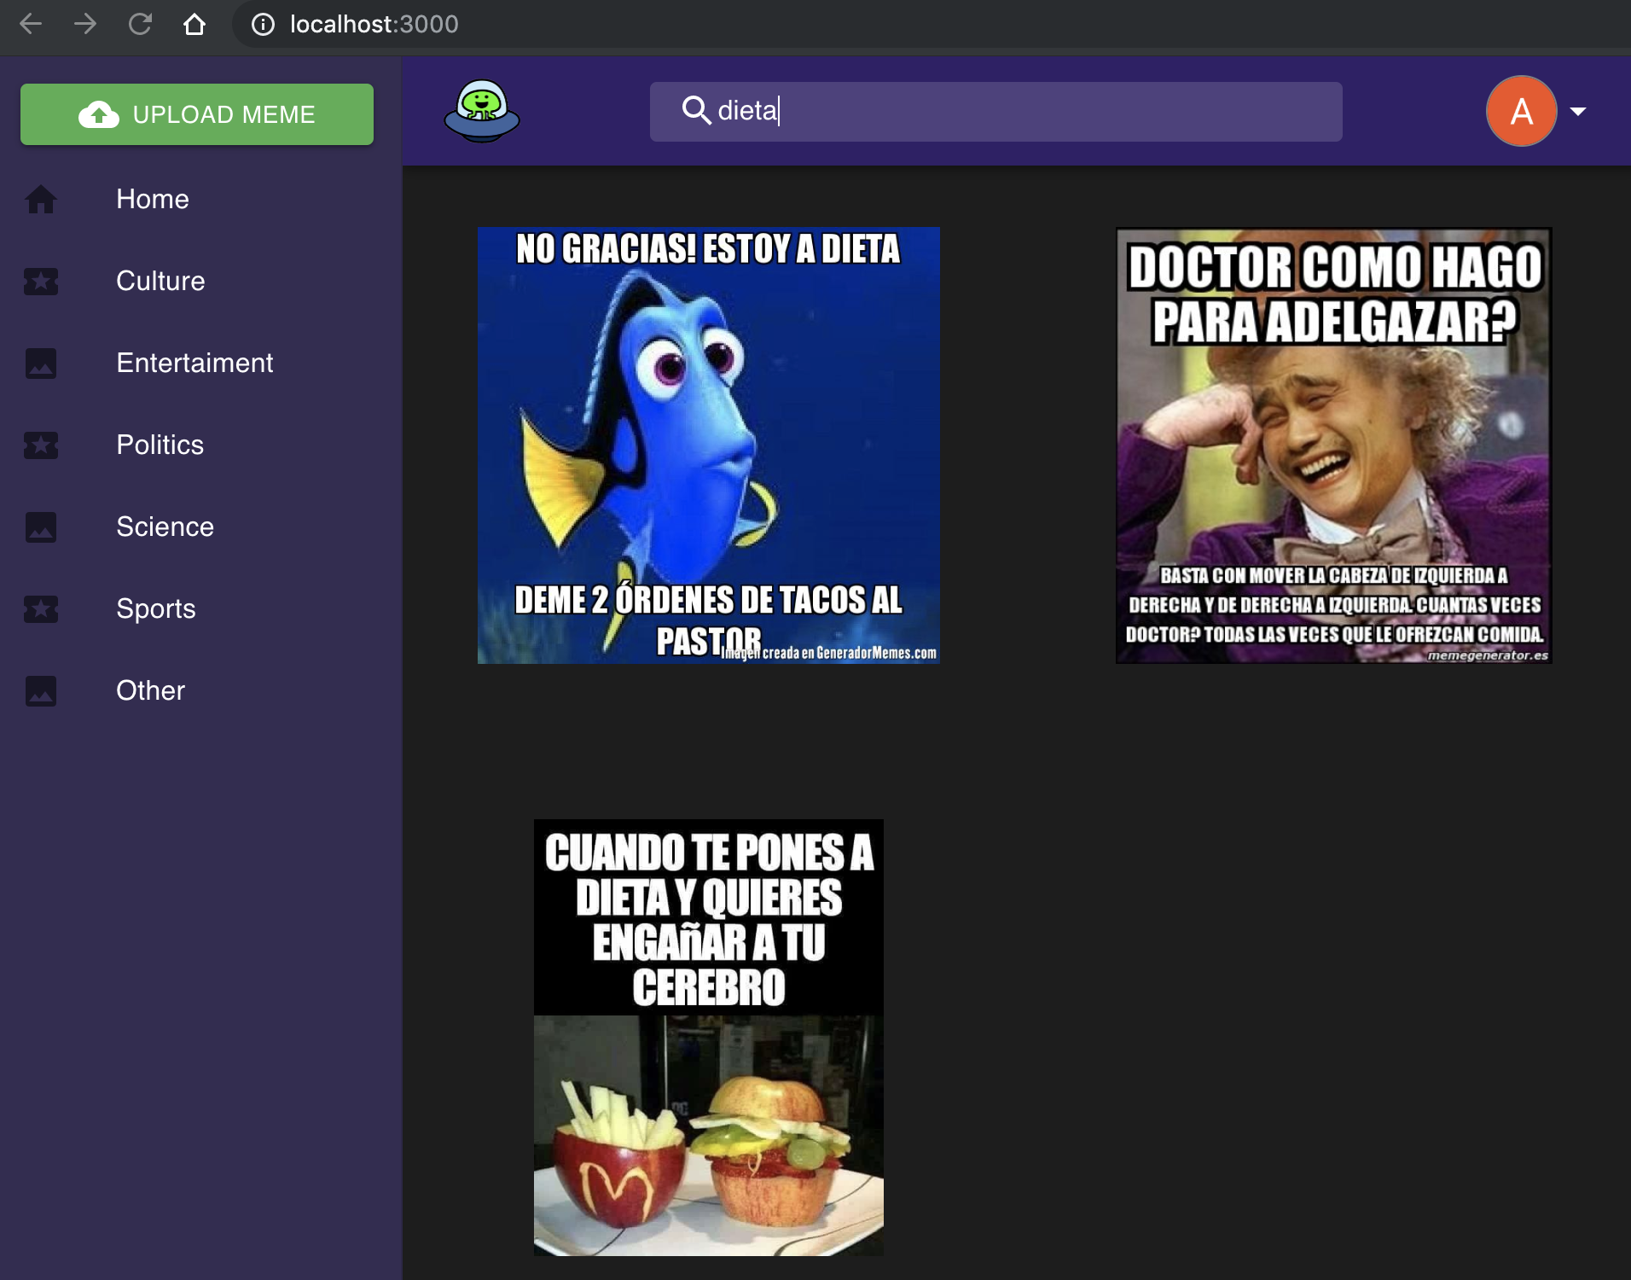Select the Politics category
1631x1280 pixels.
160,445
